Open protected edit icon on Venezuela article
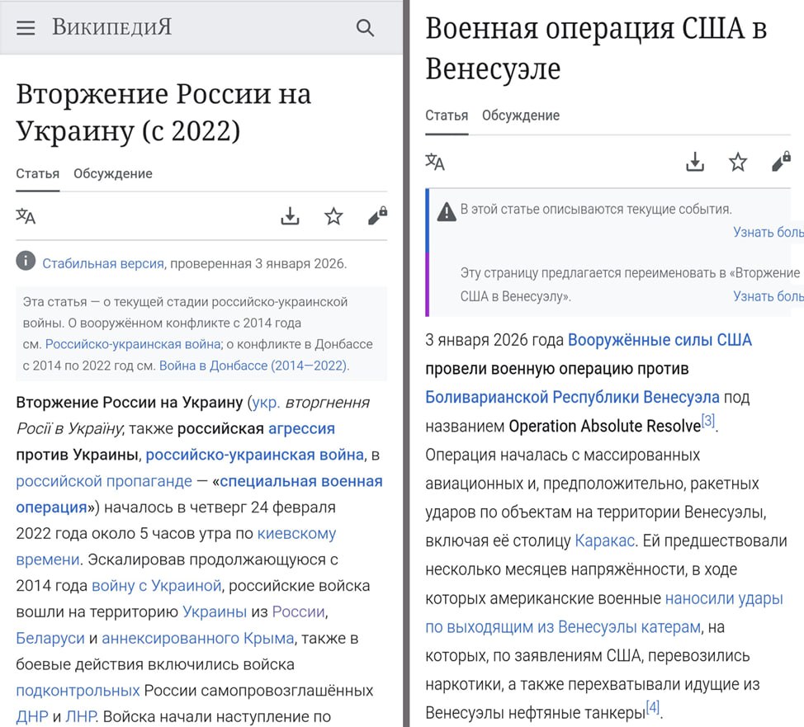Viewport: 804px width, 727px height. [780, 163]
